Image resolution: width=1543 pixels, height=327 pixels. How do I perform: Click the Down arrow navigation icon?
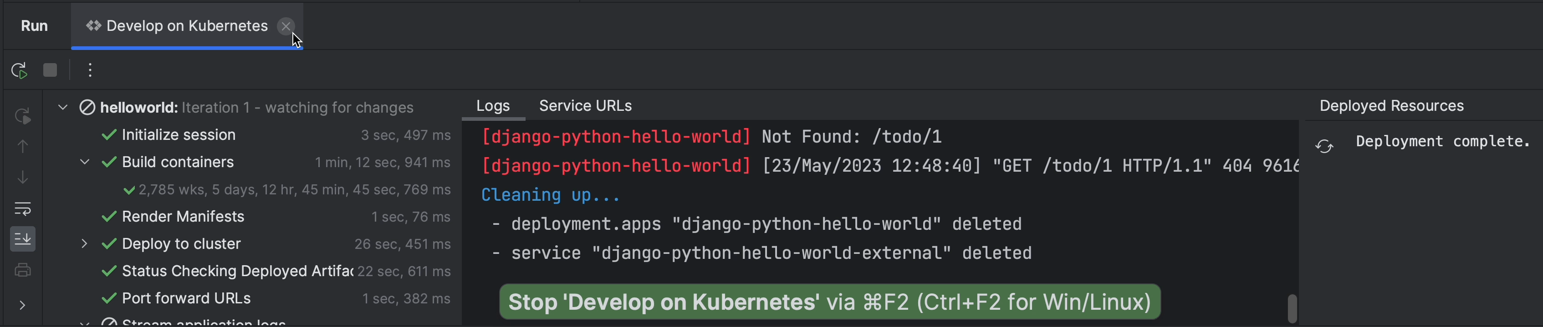(23, 178)
